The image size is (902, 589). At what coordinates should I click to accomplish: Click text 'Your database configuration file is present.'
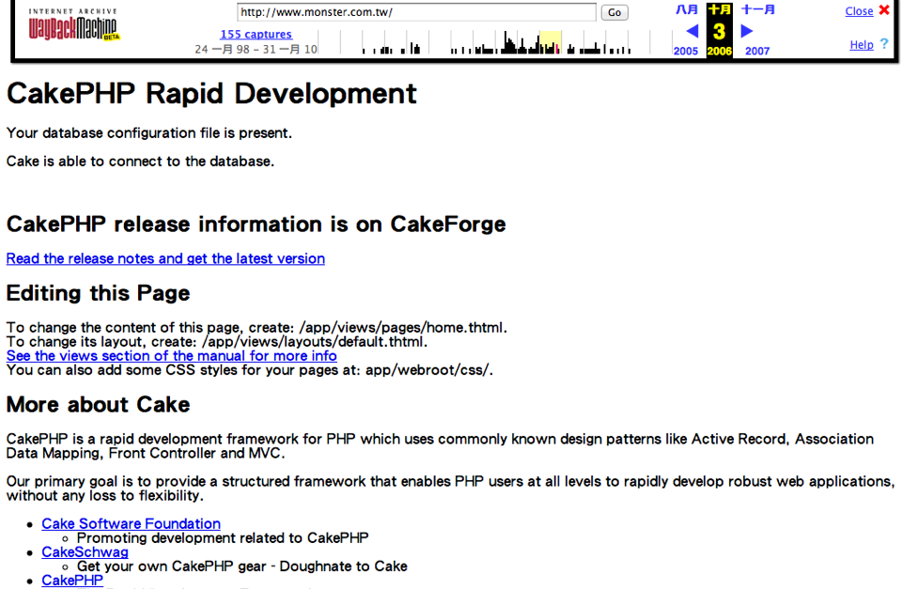[149, 133]
